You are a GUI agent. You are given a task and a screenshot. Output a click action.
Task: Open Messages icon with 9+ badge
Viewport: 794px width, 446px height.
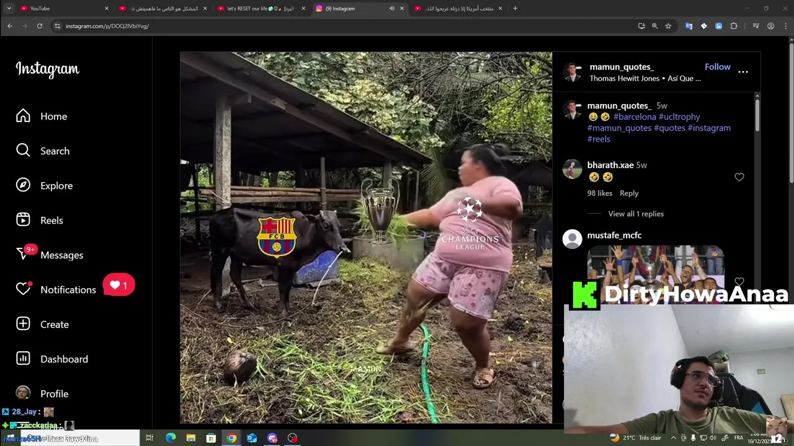pyautogui.click(x=23, y=255)
